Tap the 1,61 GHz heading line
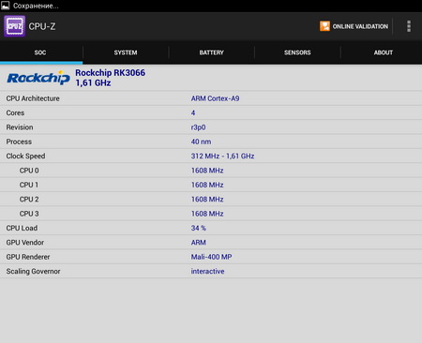This screenshot has width=422, height=343. 93,83
